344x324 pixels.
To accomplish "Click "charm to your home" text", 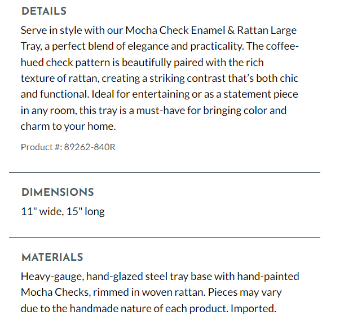I will pos(68,126).
